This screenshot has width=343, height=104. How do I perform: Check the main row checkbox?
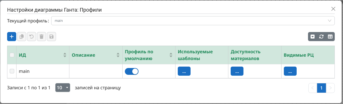[12, 71]
